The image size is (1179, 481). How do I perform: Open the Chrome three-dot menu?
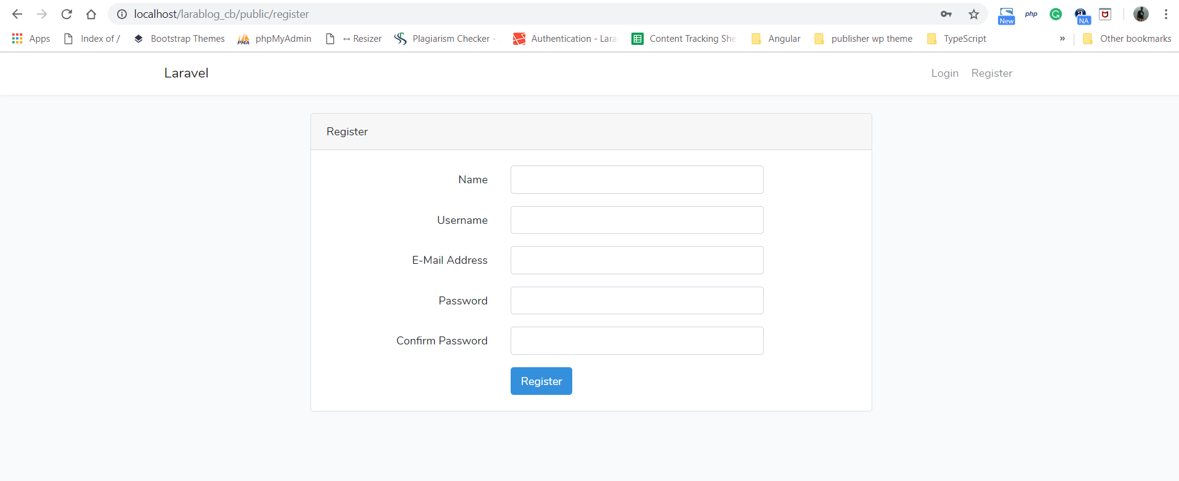(1166, 14)
